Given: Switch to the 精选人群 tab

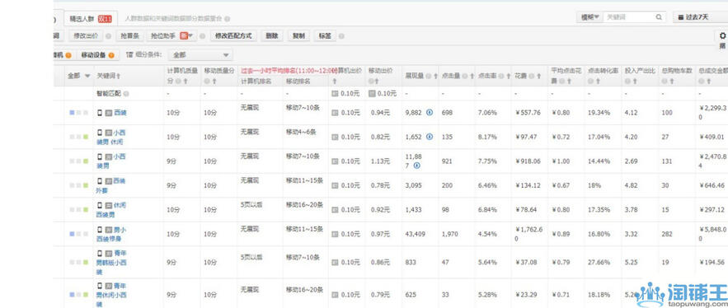Looking at the screenshot, I should [x=91, y=19].
